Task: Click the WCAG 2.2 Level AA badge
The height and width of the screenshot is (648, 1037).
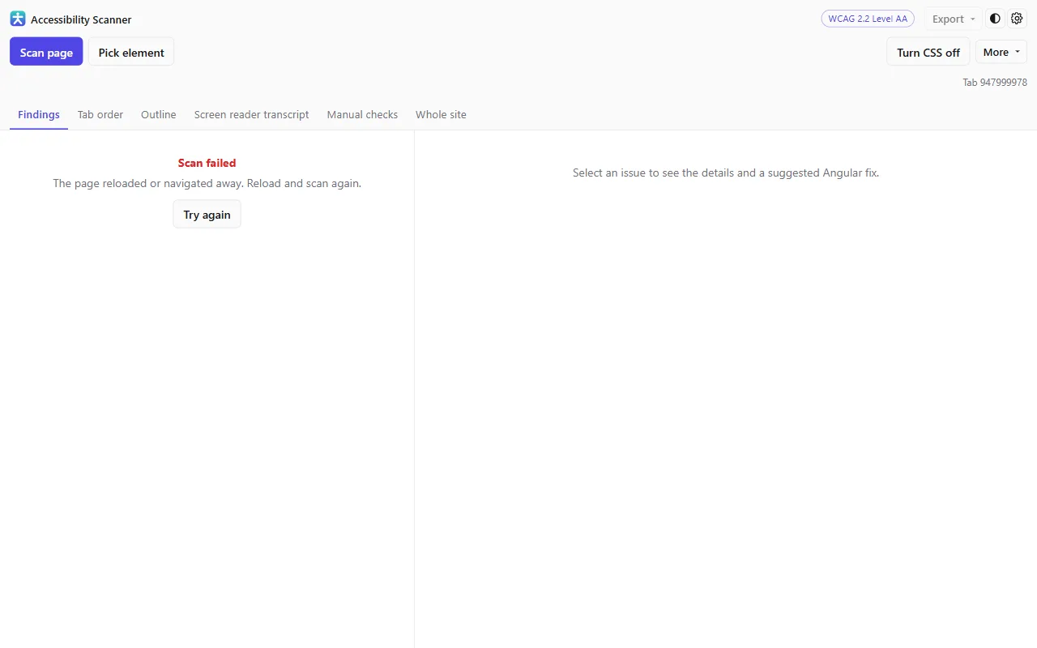Action: click(x=868, y=19)
